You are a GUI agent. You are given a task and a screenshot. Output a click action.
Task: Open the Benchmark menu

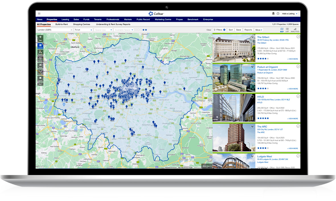point(193,19)
